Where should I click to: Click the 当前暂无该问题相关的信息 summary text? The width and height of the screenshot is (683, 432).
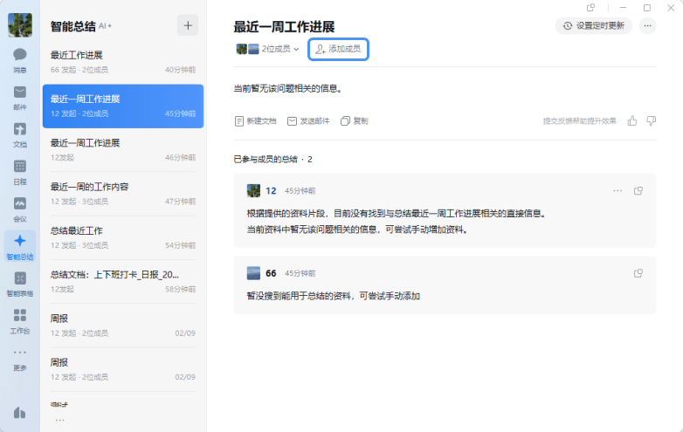tap(288, 89)
